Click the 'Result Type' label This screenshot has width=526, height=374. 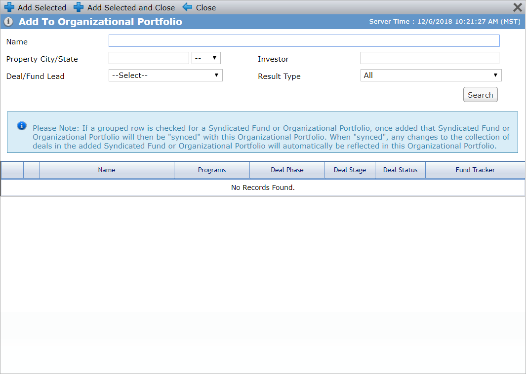click(x=280, y=76)
